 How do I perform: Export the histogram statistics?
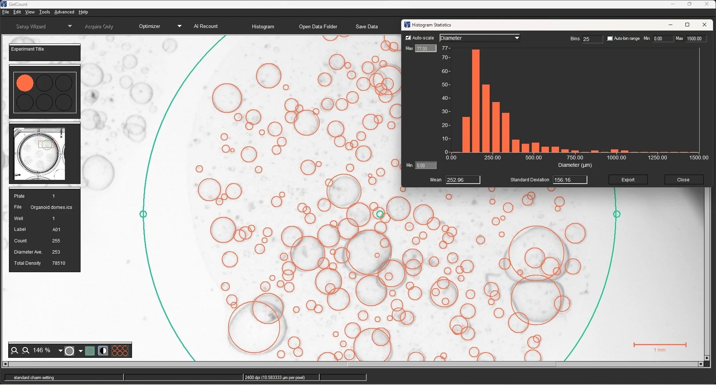pos(628,179)
